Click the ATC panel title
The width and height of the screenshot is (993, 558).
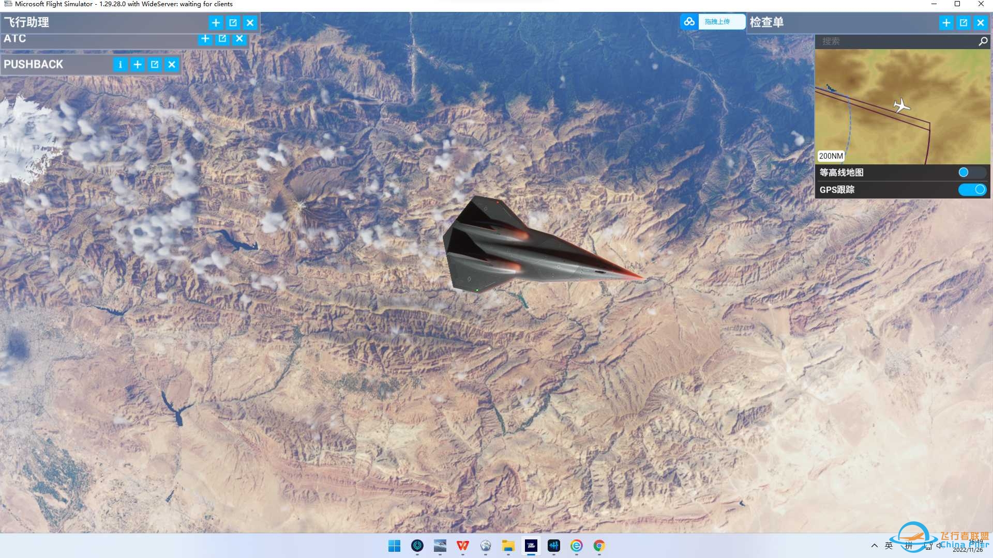click(x=14, y=39)
